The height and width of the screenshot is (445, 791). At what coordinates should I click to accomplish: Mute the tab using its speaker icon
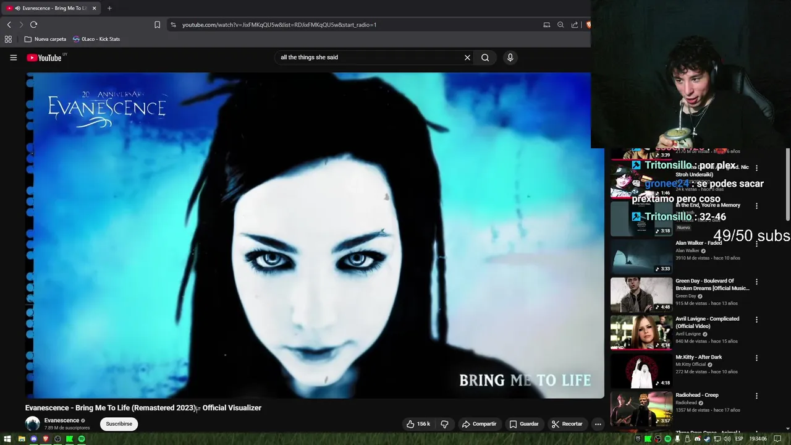(x=17, y=8)
